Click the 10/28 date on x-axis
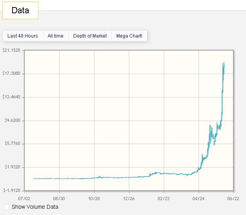This screenshot has height=215, width=246. coord(94,198)
